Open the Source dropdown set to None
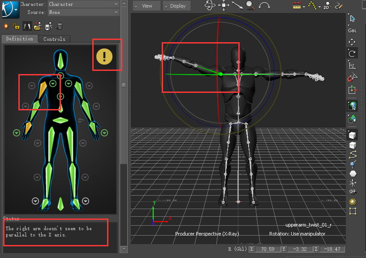The image size is (366, 258). pyautogui.click(x=83, y=12)
